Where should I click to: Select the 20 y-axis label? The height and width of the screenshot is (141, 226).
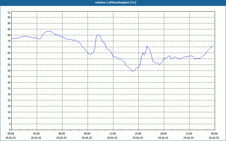(9, 106)
